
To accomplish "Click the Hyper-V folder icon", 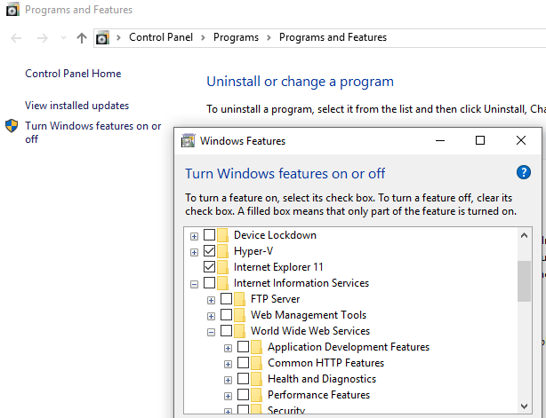I will (223, 251).
